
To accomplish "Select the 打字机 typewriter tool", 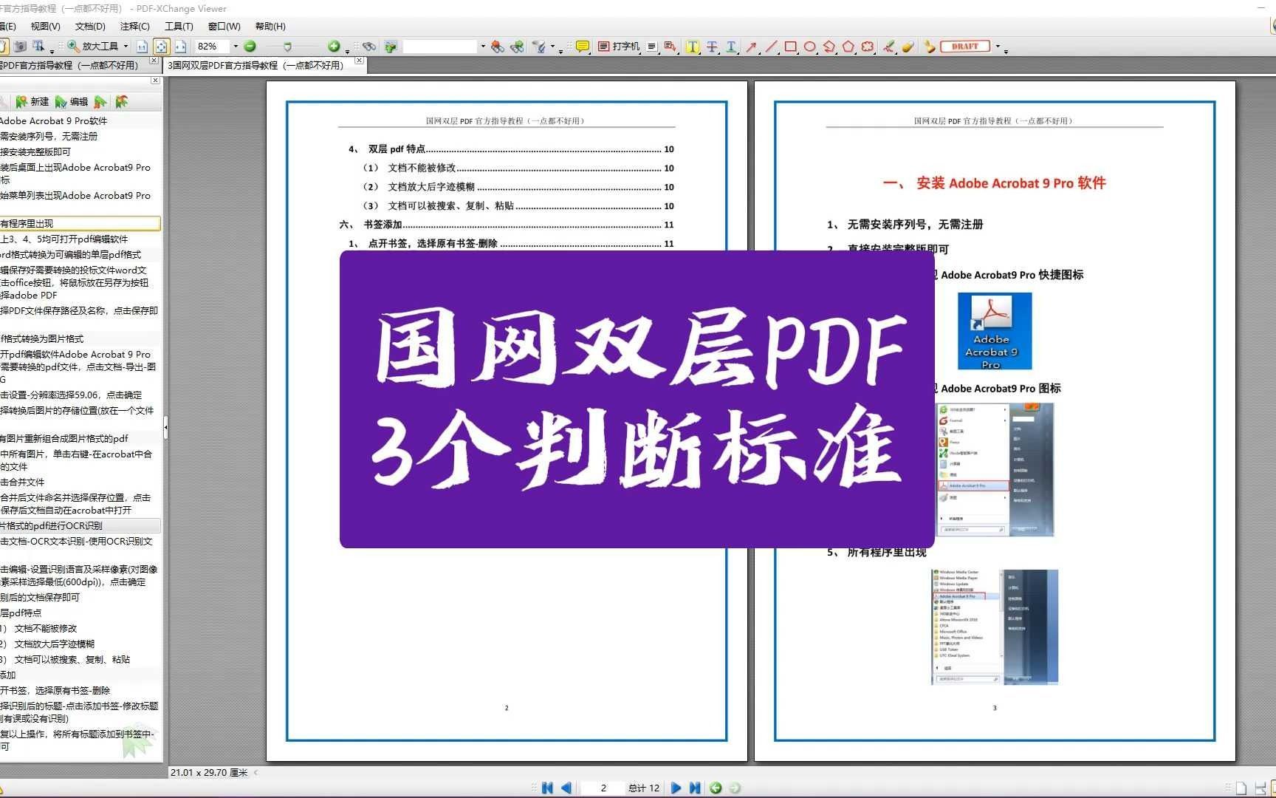I will tap(619, 47).
